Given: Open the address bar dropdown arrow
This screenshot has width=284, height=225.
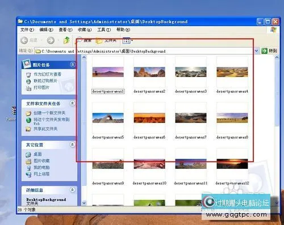Looking at the screenshot, I should 256,51.
